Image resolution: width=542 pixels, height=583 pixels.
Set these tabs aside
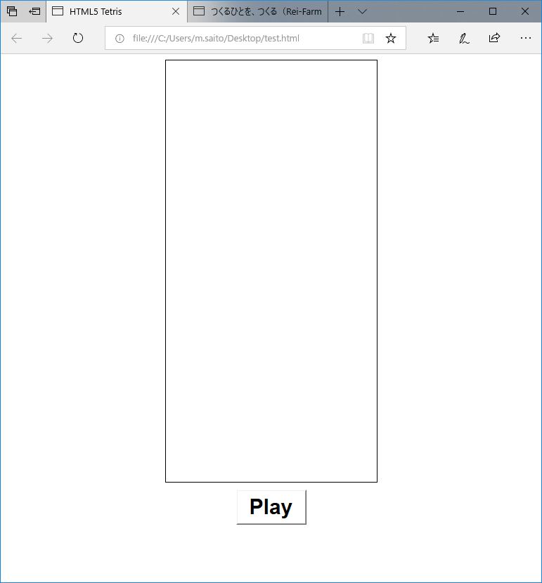(34, 11)
